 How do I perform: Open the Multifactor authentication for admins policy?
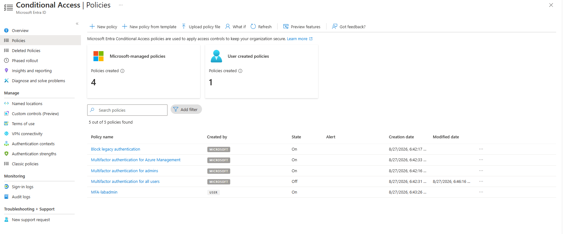pos(125,171)
